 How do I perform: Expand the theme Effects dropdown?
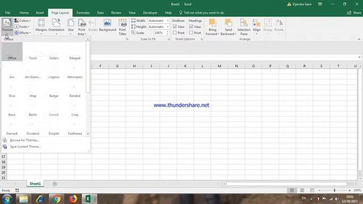(x=23, y=33)
